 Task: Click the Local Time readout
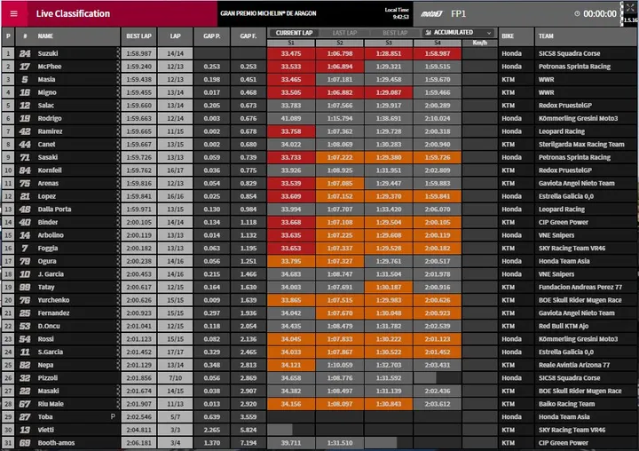coord(397,13)
